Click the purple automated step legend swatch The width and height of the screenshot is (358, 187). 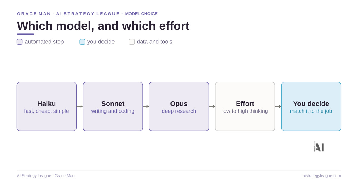tap(20, 42)
